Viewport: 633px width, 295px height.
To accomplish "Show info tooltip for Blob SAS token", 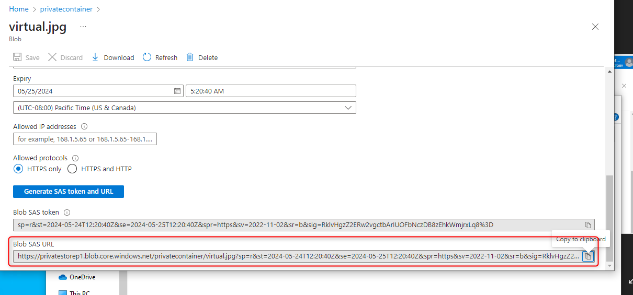I will coord(67,213).
